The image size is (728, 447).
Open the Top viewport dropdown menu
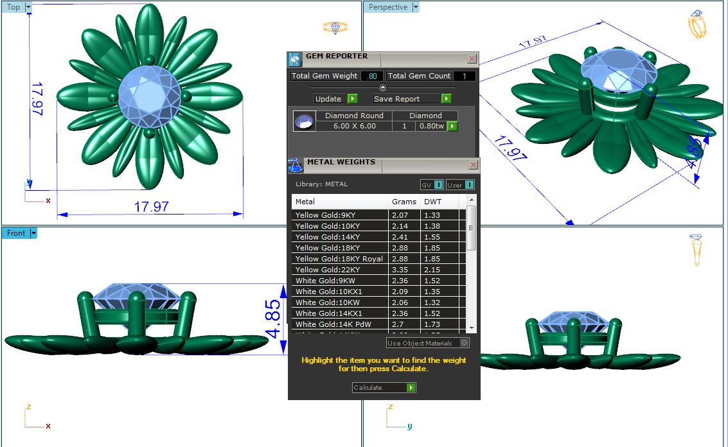tap(28, 7)
